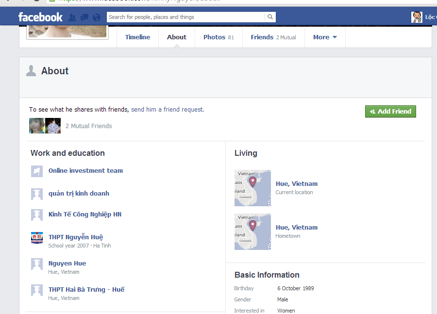
Task: Click School year 2007 · Ha Tinh text
Action: (80, 246)
